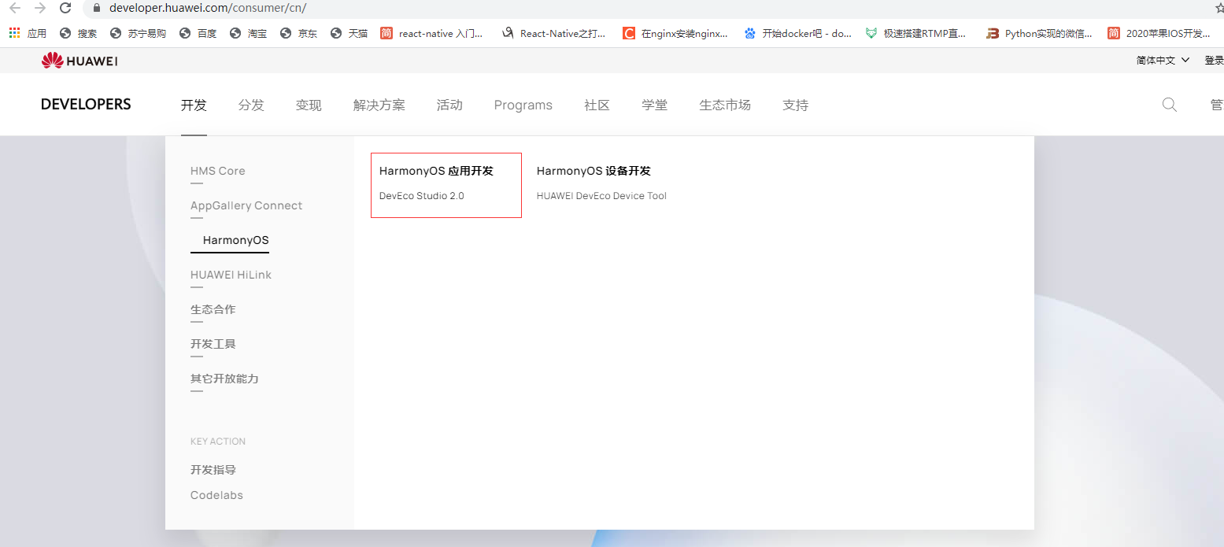Open the 搜索 bookmark

[79, 33]
